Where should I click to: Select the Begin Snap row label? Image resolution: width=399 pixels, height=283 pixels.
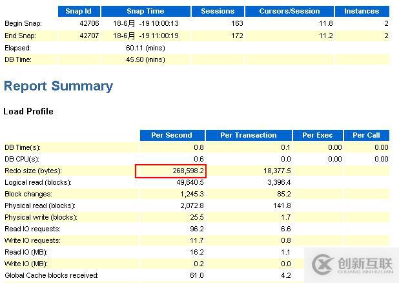point(23,23)
